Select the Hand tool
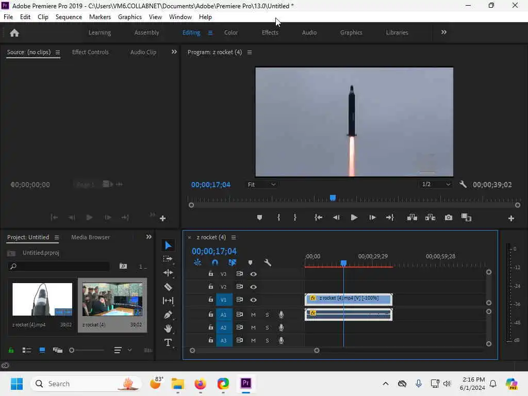Viewport: 528px width, 396px height. coord(168,328)
